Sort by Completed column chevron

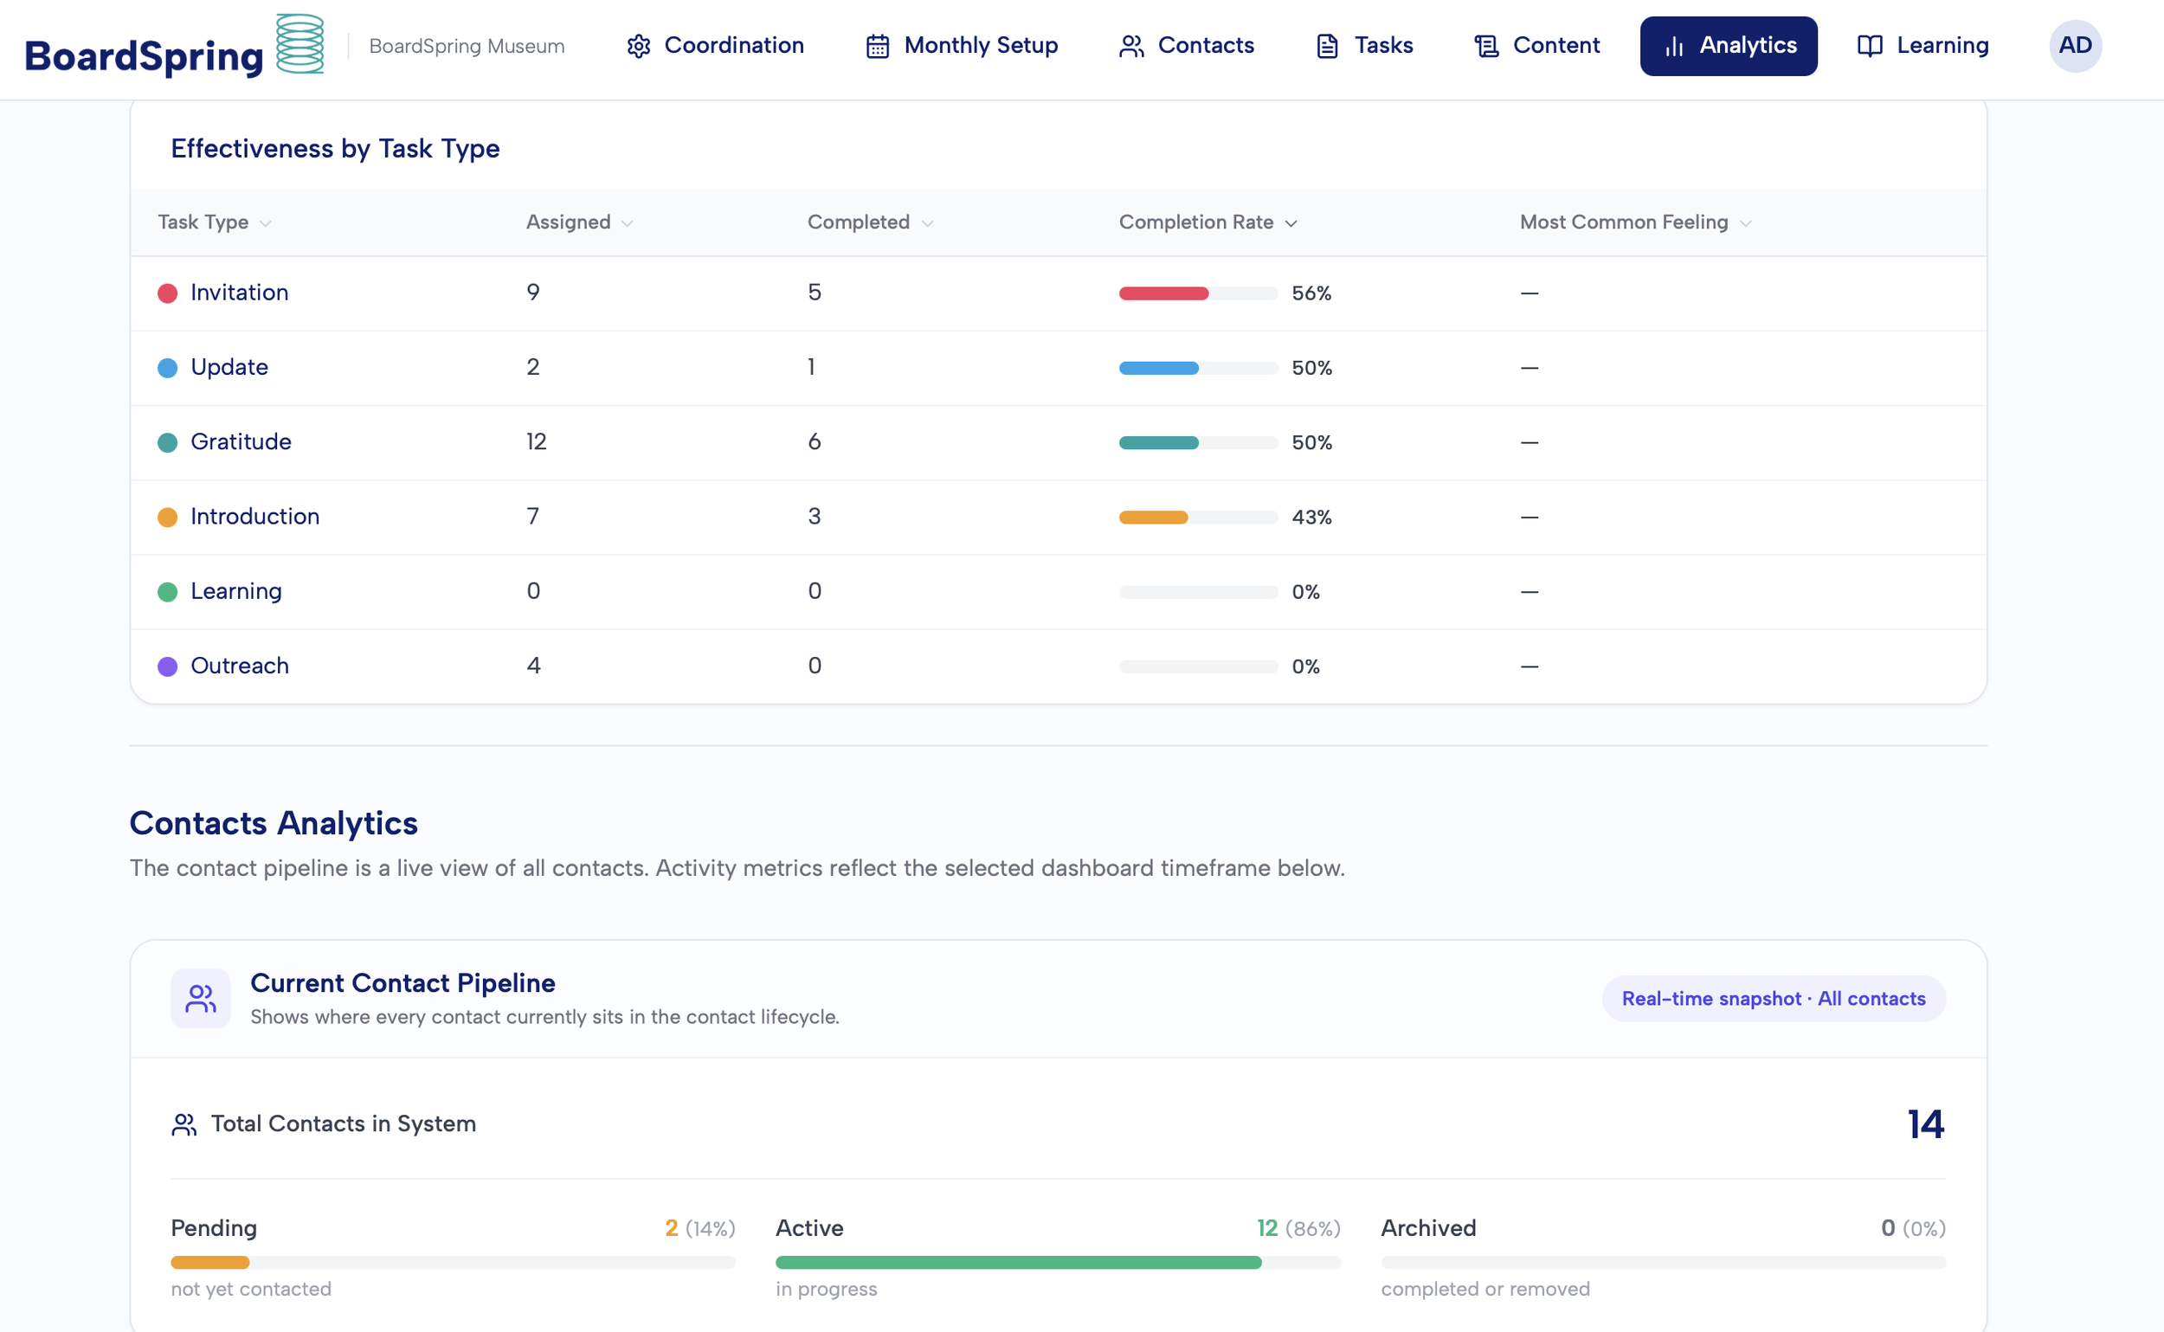[x=927, y=224]
